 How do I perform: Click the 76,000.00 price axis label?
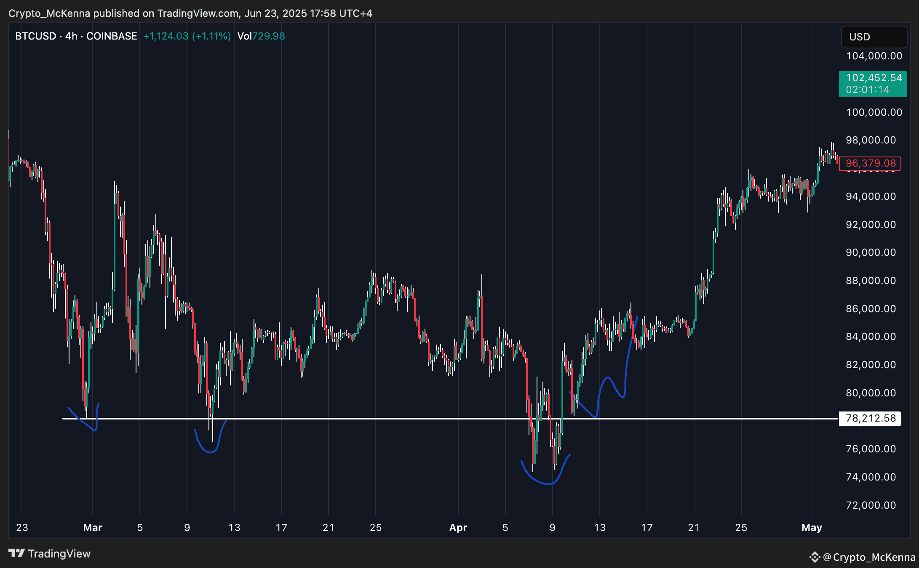coord(871,449)
